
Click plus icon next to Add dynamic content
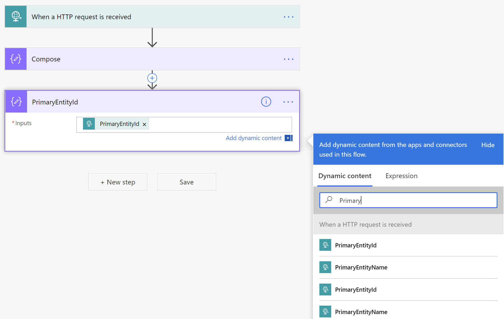(x=288, y=138)
